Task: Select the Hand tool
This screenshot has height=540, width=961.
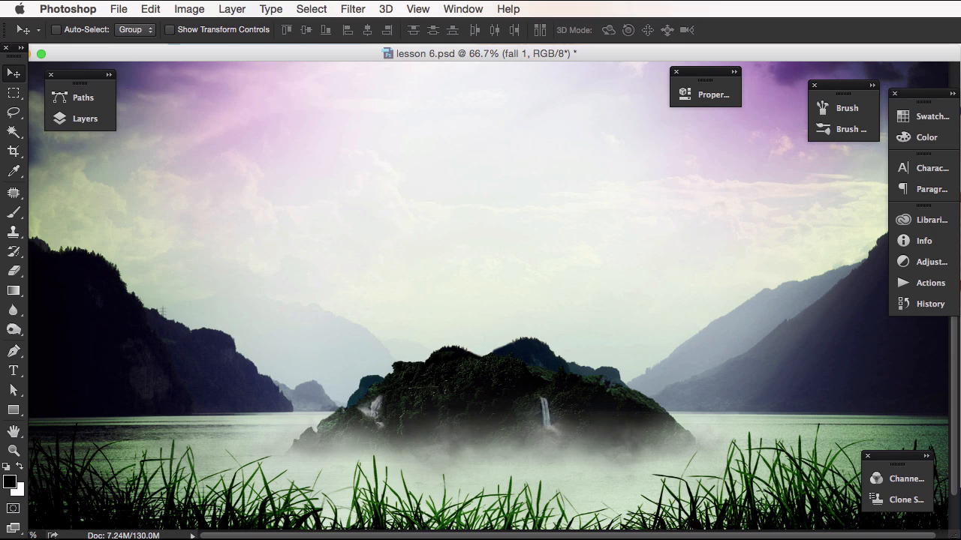Action: 14,430
